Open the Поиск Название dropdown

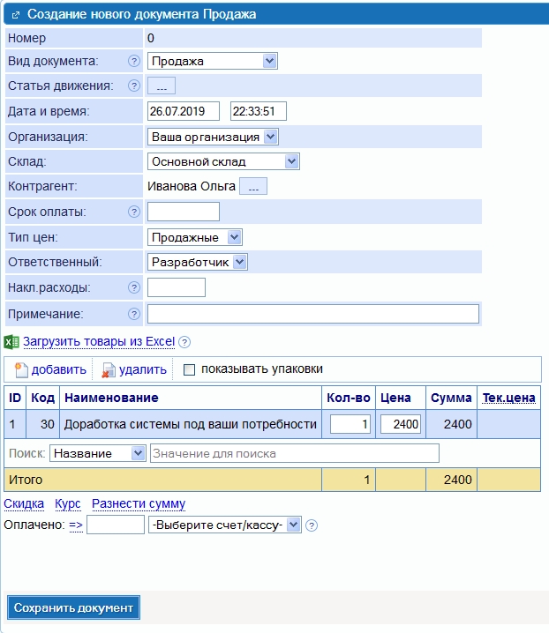pos(97,453)
